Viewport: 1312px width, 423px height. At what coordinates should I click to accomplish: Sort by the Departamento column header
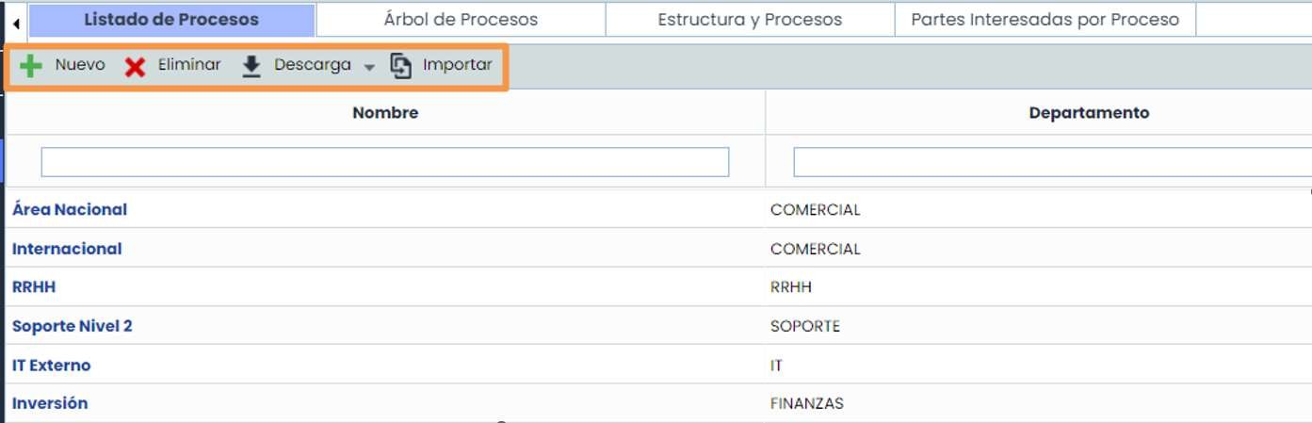(1089, 113)
